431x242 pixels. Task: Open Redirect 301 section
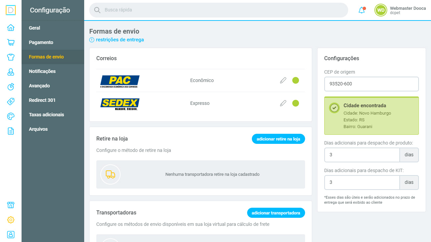(x=53, y=100)
